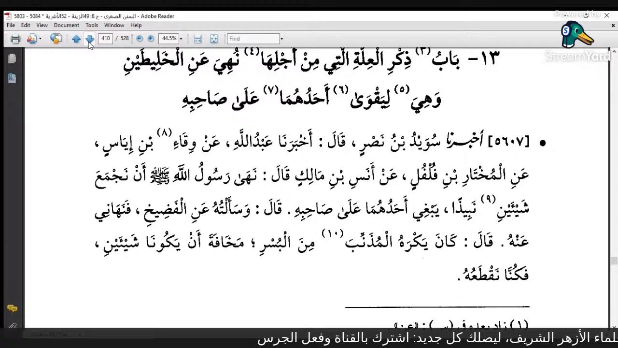
Task: Click the Find search box
Action: coord(253,38)
